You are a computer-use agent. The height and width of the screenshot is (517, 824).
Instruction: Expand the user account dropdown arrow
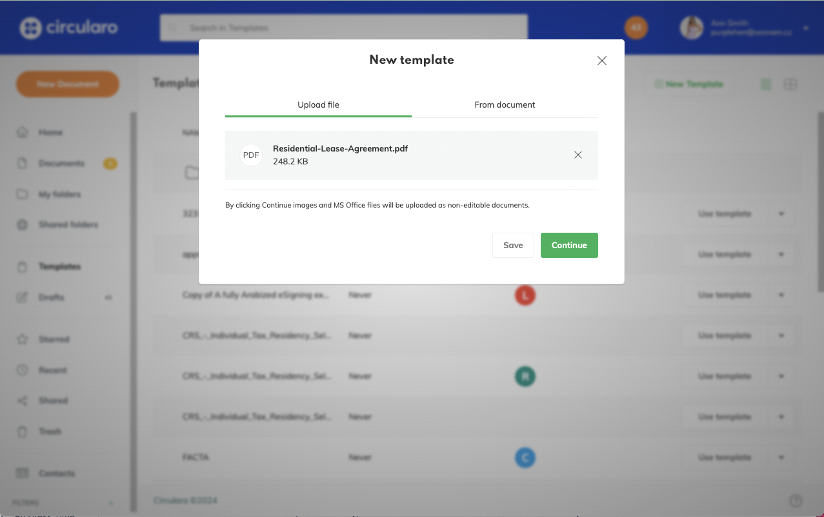[805, 28]
